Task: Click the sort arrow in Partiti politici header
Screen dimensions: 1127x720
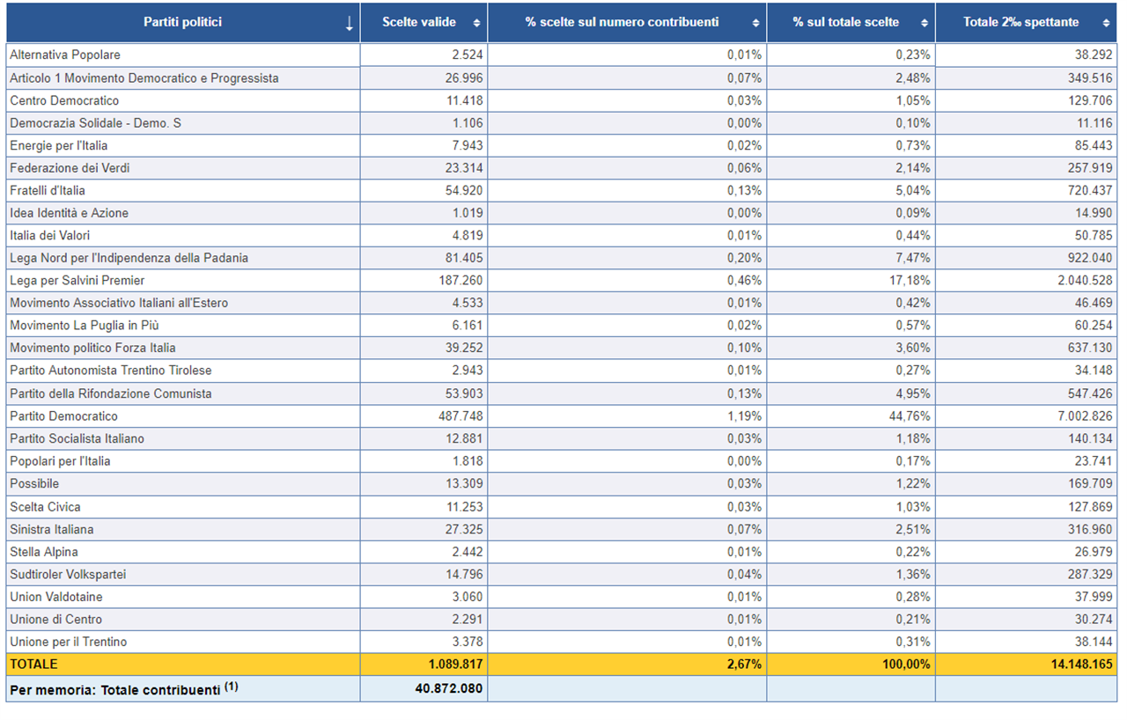Action: (x=350, y=24)
